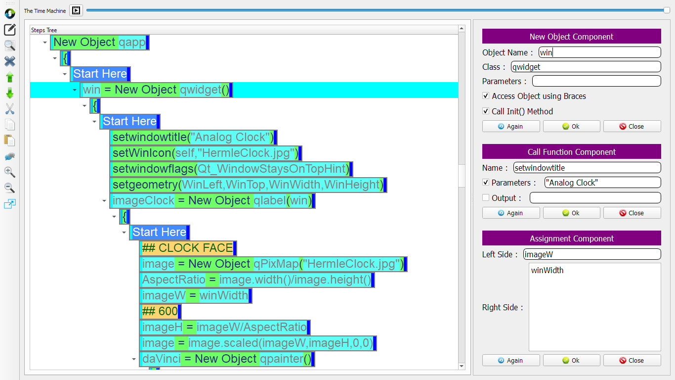Enable Access Object using Braces
Viewport: 675px width, 380px height.
click(x=486, y=96)
